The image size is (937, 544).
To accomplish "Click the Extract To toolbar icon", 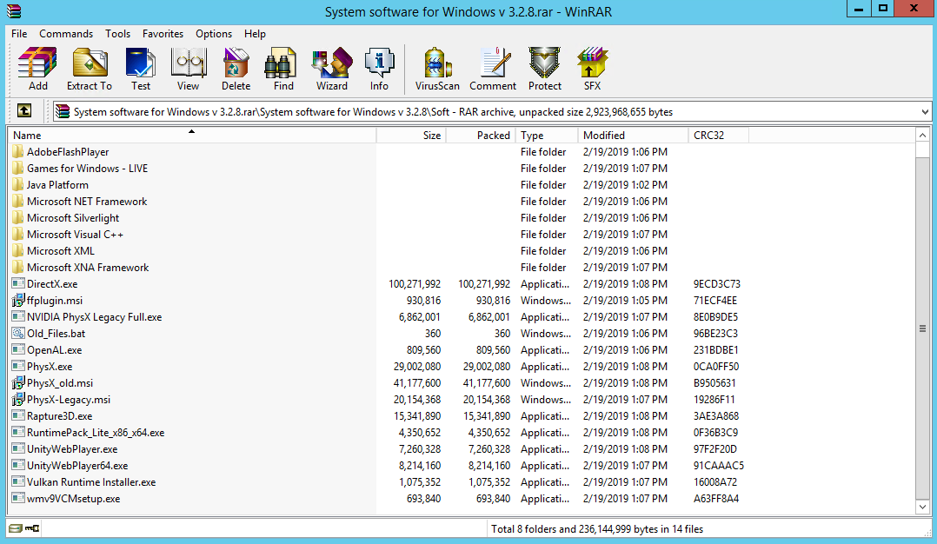I will (x=90, y=69).
